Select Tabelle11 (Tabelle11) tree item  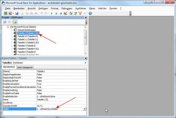[x=28, y=39]
